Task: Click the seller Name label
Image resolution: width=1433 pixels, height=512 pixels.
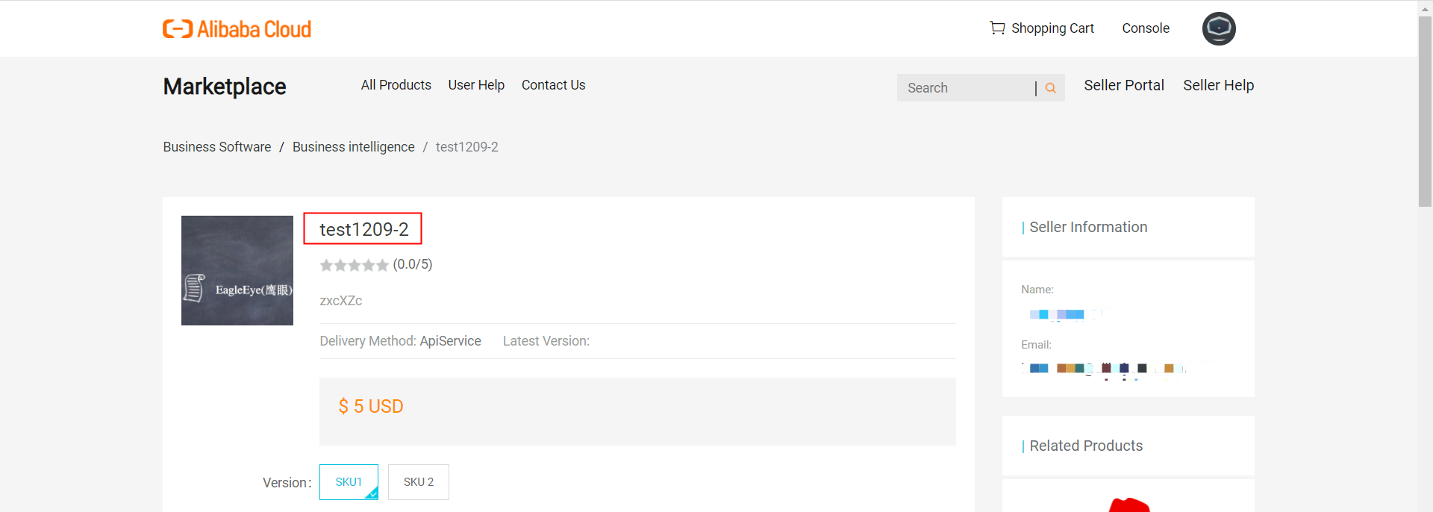Action: tap(1037, 290)
